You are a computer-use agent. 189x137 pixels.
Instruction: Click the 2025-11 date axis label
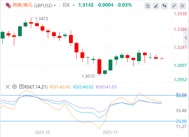(110, 132)
